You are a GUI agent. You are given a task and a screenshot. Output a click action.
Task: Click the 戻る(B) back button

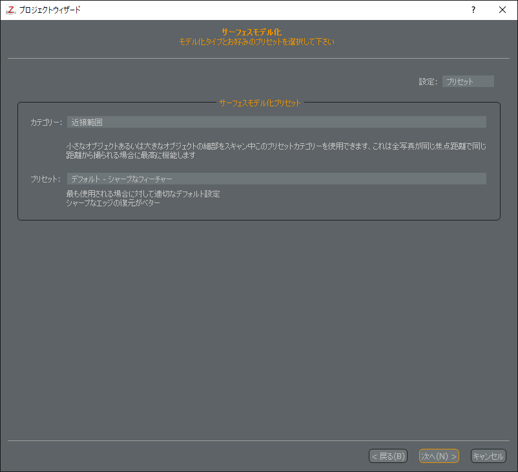pos(388,456)
